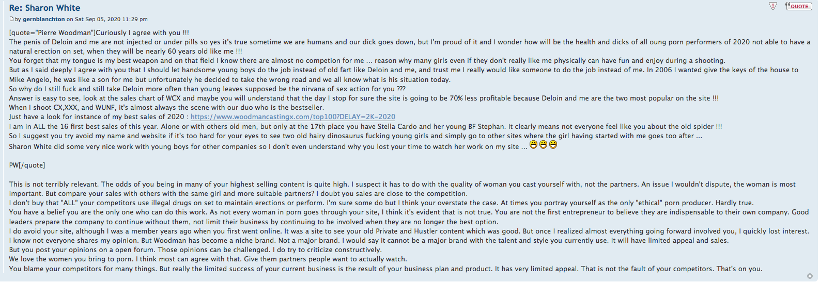Open gernblanchton's author profile link
This screenshot has width=820, height=283.
click(x=44, y=20)
